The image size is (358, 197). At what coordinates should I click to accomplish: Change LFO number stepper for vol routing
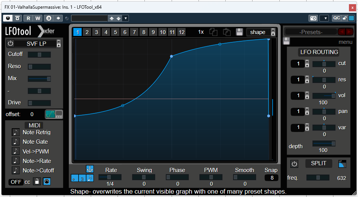click(307, 95)
